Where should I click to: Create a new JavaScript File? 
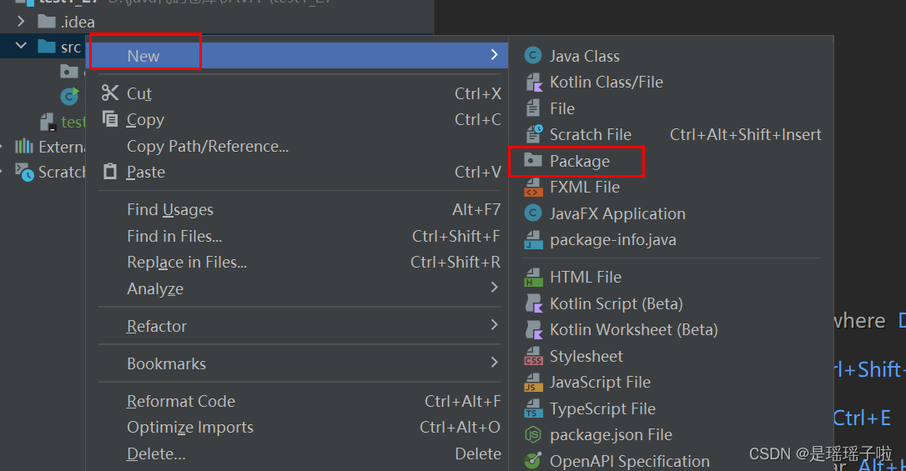600,383
